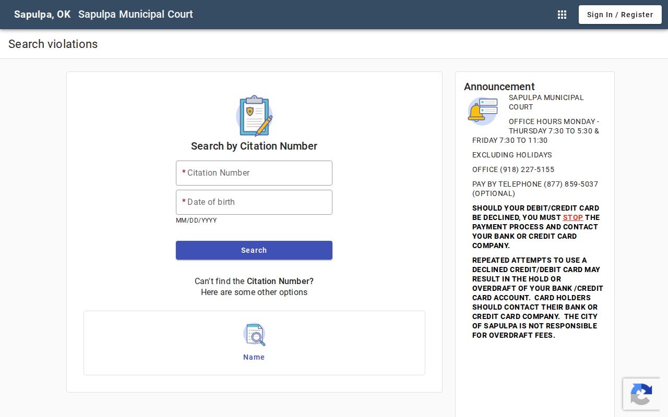Select the Name search option icon
Screen dimensions: 668x417
[x=254, y=335]
